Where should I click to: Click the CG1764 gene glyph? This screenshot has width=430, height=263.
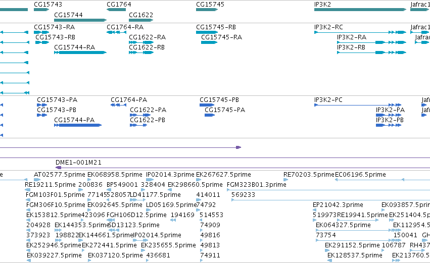point(116,10)
